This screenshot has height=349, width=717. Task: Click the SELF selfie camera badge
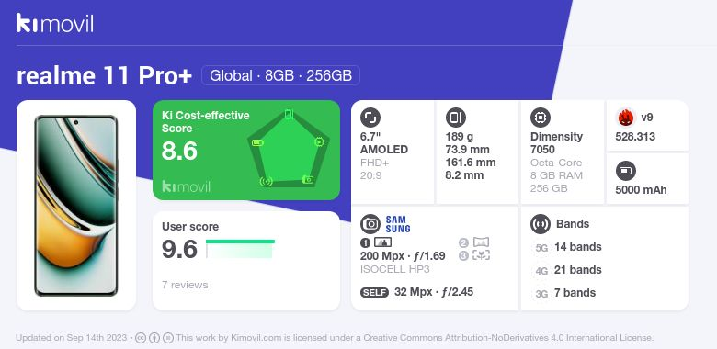(x=374, y=292)
